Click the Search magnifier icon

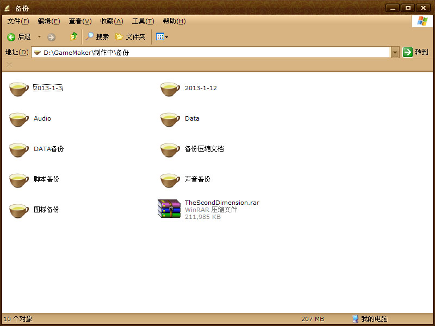[89, 36]
